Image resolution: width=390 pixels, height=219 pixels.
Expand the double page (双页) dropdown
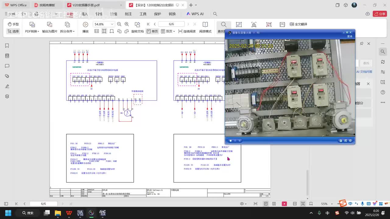click(x=174, y=31)
